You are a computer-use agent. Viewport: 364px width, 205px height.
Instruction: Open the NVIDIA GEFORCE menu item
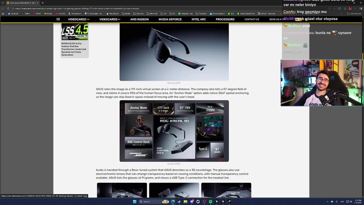pos(170,19)
